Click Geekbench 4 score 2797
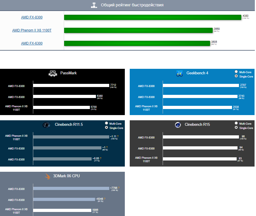The width and height of the screenshot is (256, 216). (243, 85)
